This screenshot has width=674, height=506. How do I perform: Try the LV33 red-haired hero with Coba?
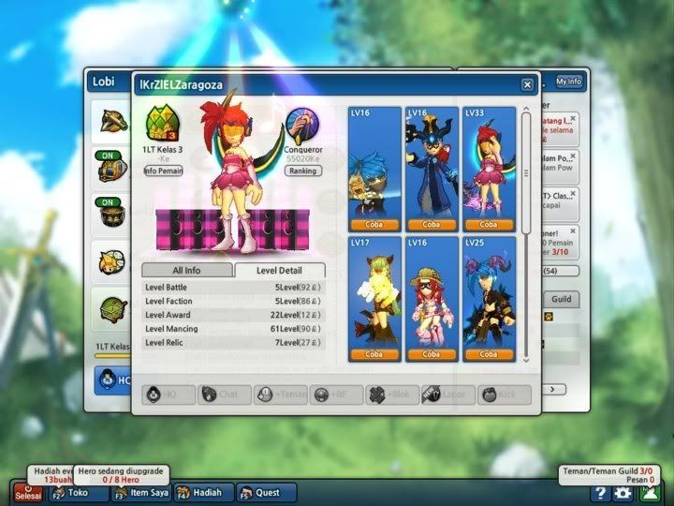tap(489, 224)
